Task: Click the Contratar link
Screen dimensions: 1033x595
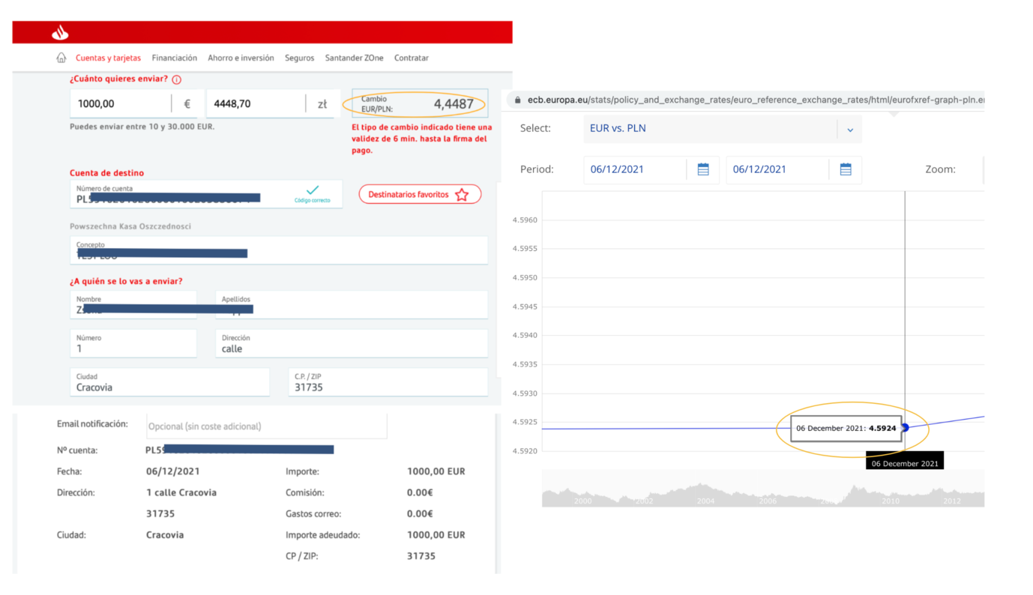Action: [412, 58]
